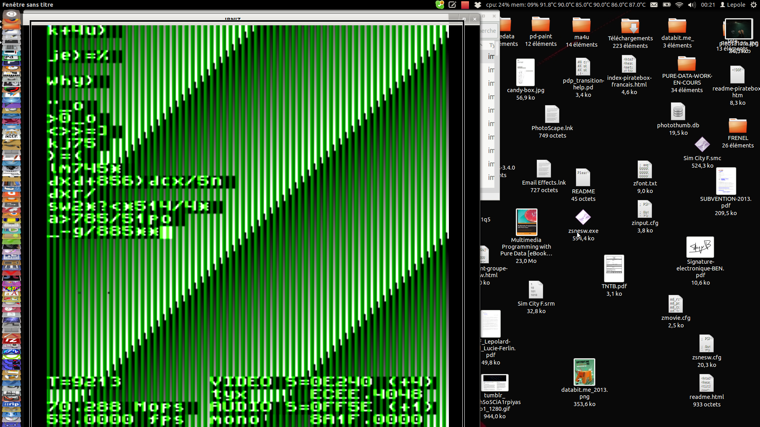760x427 pixels.
Task: Open the PURE-DATA-WORK-EN-COURS folder
Action: point(686,64)
